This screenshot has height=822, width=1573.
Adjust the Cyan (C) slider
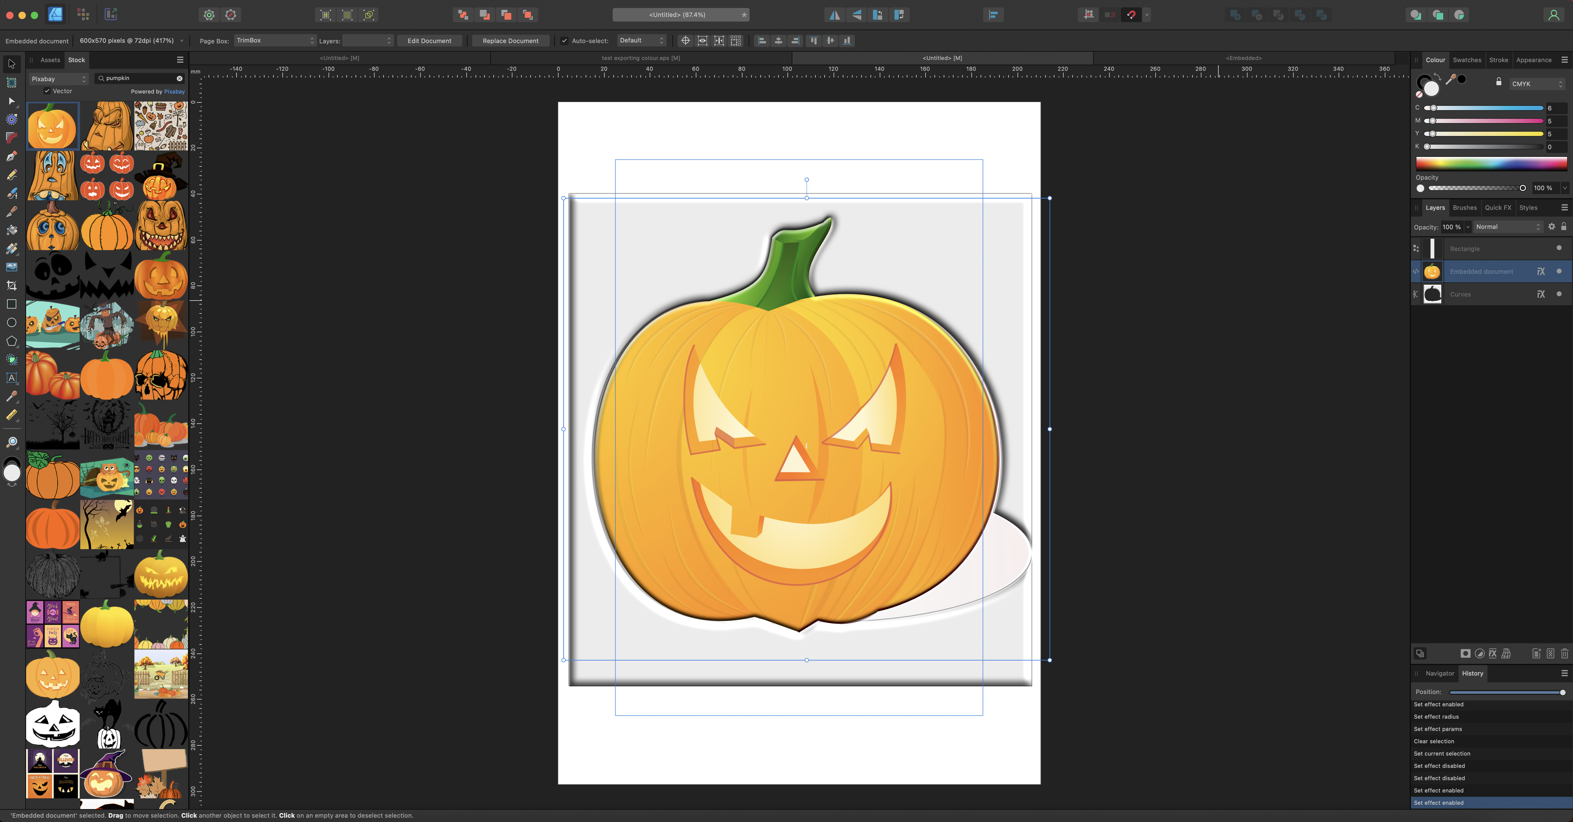1484,108
